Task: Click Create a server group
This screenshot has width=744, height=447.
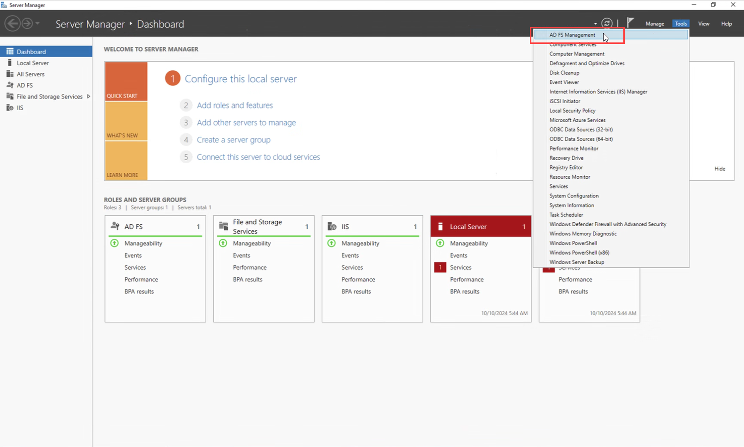Action: point(233,140)
